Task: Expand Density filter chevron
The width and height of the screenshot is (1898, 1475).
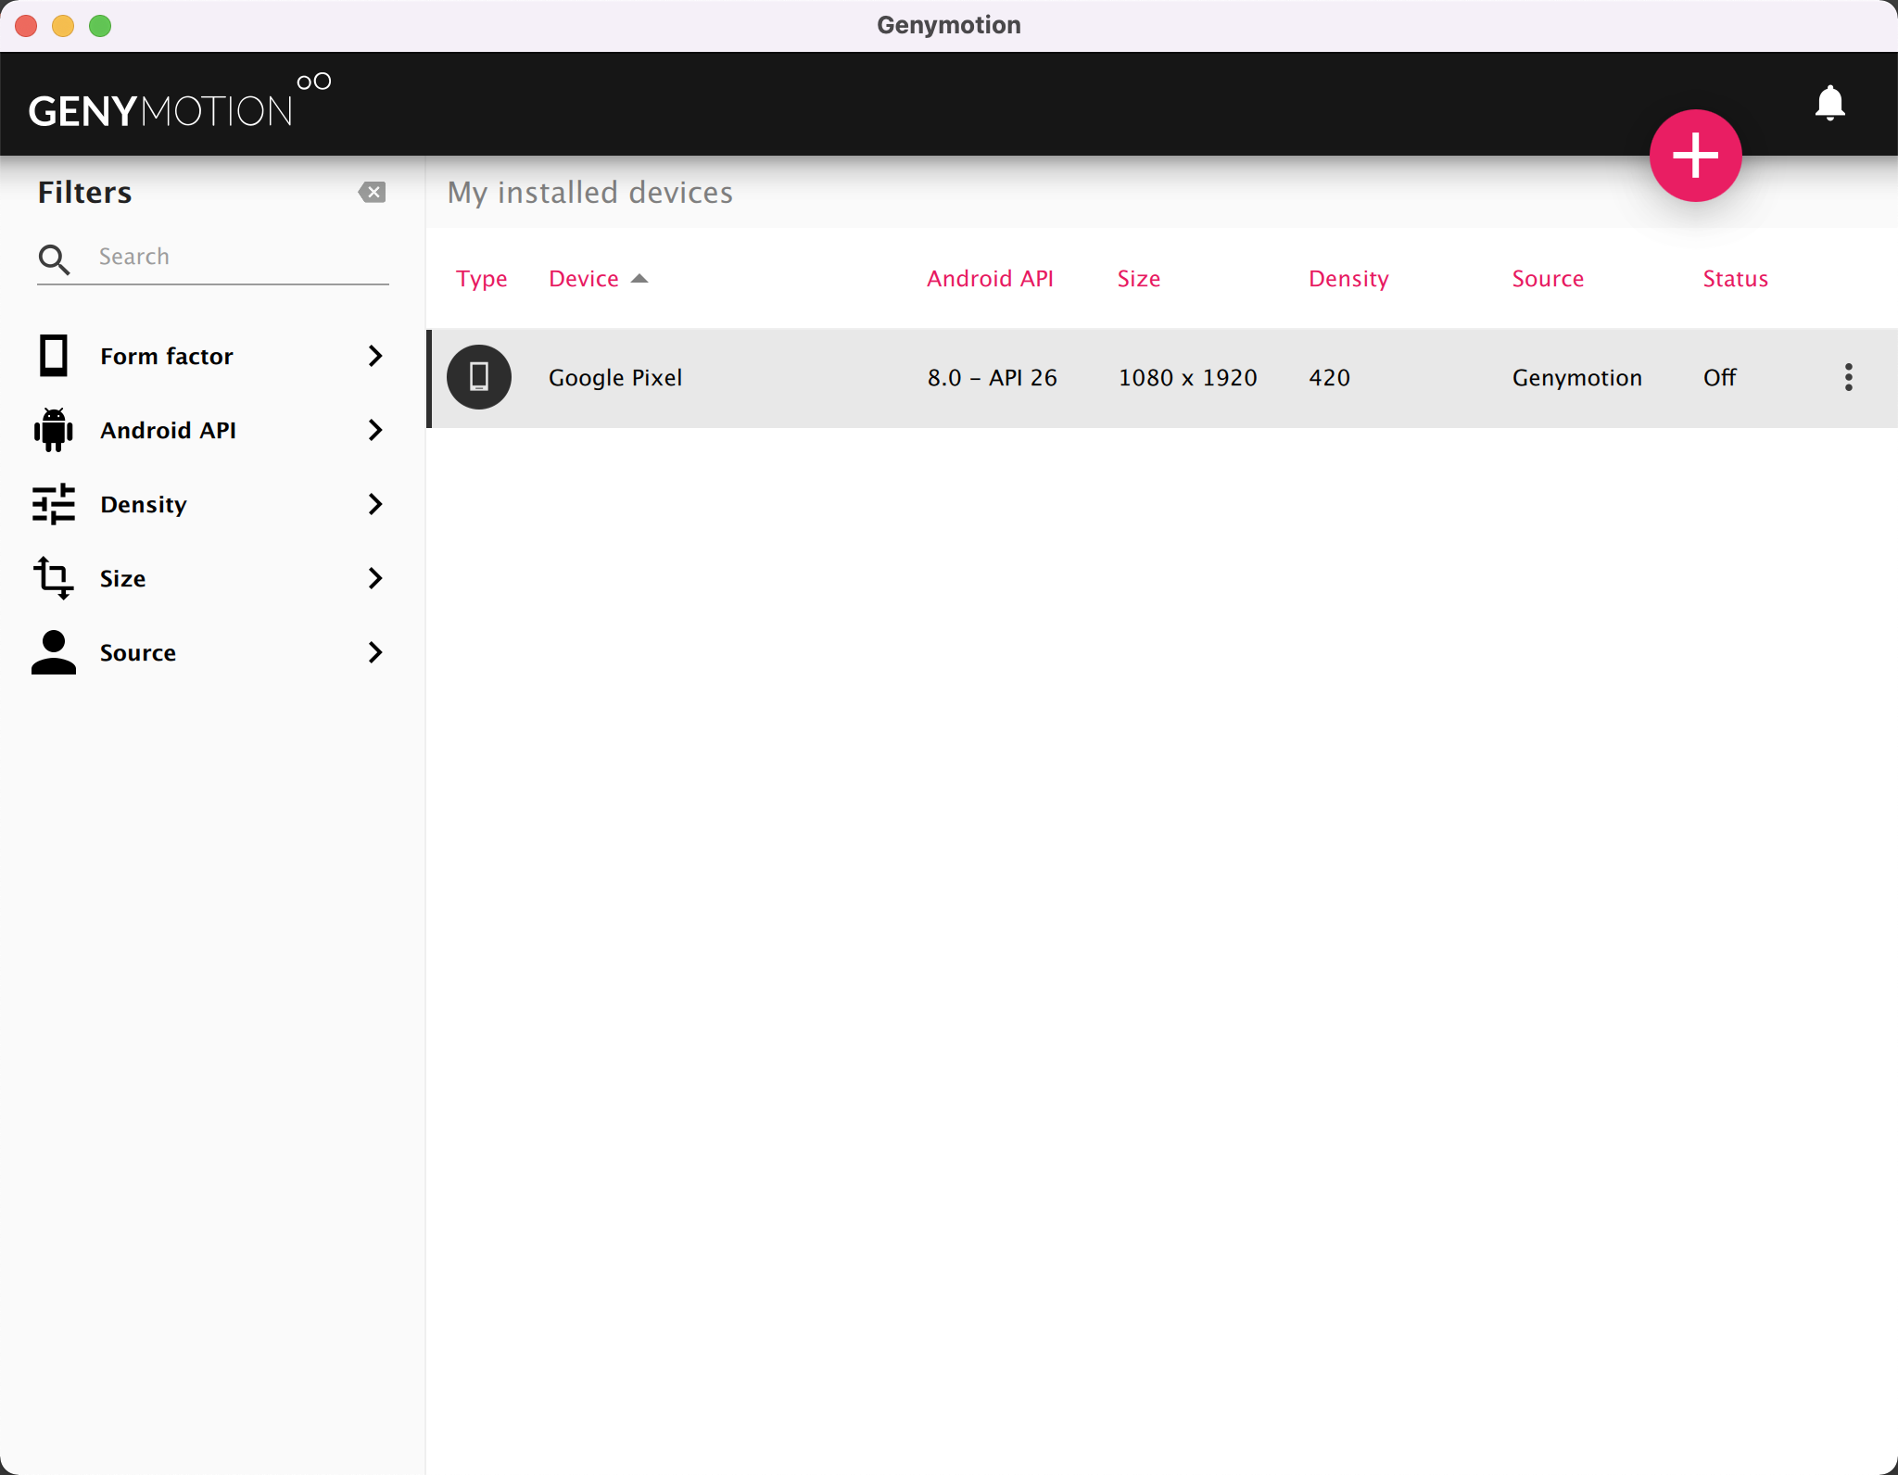Action: tap(375, 504)
